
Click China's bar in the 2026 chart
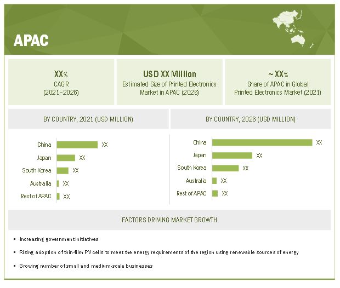pyautogui.click(x=262, y=142)
